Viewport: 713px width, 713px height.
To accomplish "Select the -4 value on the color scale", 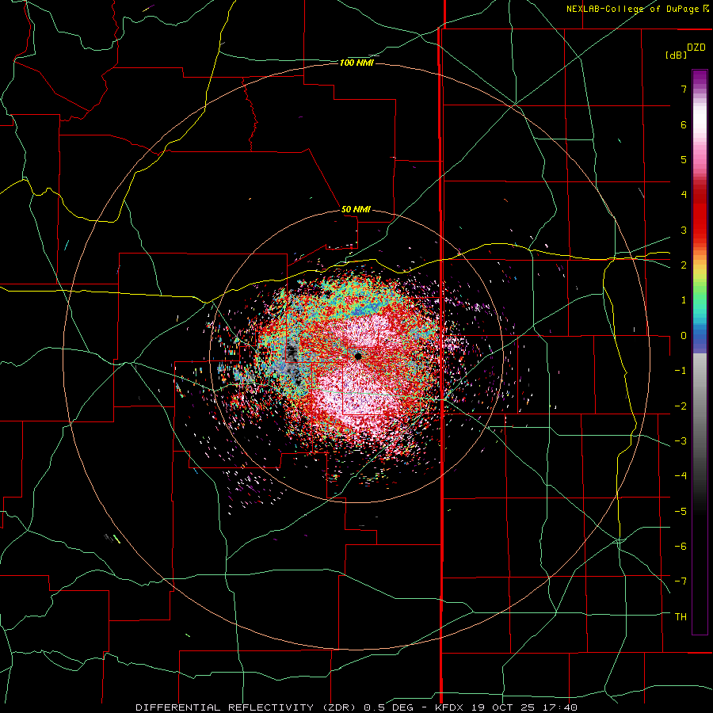I will [x=681, y=476].
